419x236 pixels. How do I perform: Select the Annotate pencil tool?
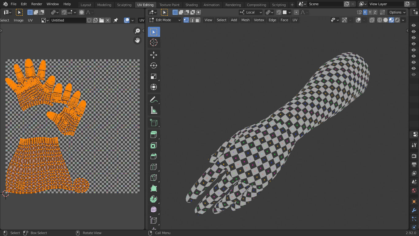(154, 100)
